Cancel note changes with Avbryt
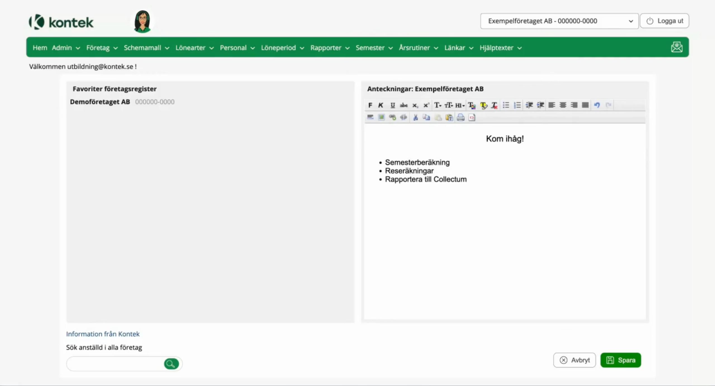The image size is (715, 386). point(574,360)
